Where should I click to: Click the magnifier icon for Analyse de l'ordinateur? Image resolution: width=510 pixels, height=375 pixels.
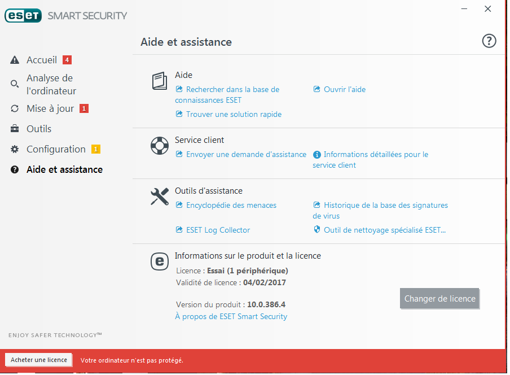click(x=15, y=84)
